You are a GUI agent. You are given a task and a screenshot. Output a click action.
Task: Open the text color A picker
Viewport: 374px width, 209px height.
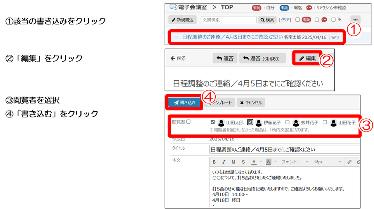point(254,162)
